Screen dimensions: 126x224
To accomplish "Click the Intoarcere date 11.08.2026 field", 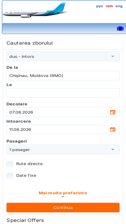I will click(x=63, y=129).
